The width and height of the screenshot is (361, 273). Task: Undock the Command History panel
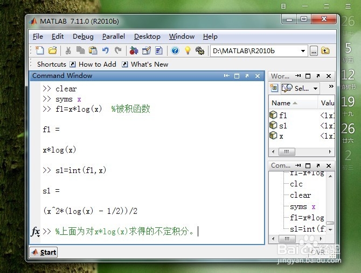(x=318, y=166)
